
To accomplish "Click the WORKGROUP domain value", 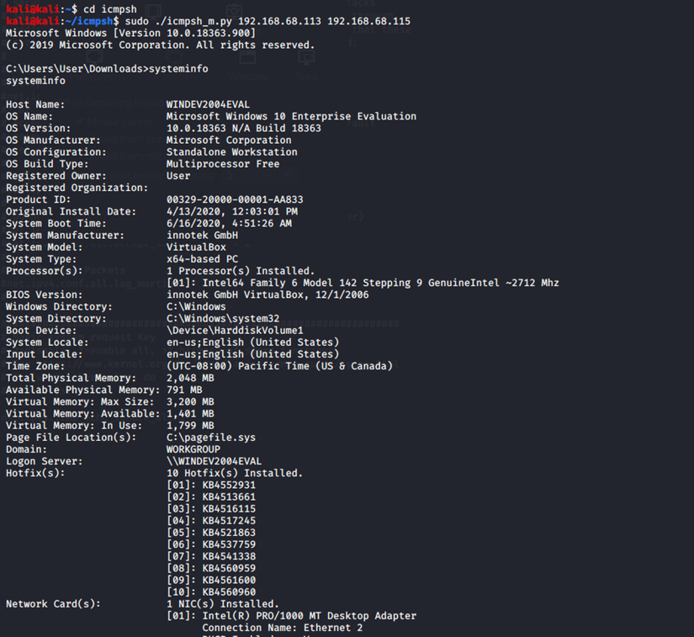I will coord(193,449).
